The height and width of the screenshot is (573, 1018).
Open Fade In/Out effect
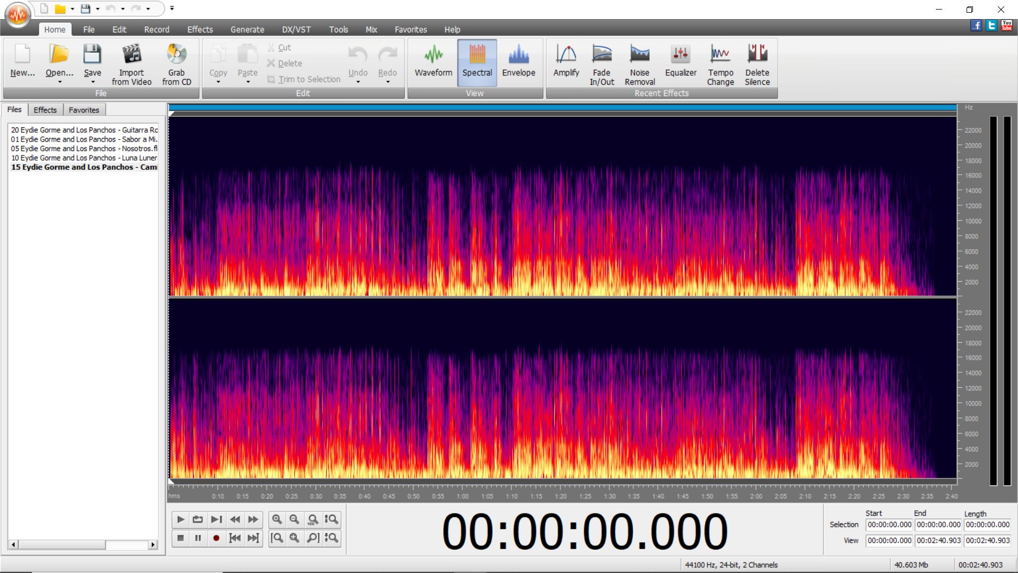(602, 64)
